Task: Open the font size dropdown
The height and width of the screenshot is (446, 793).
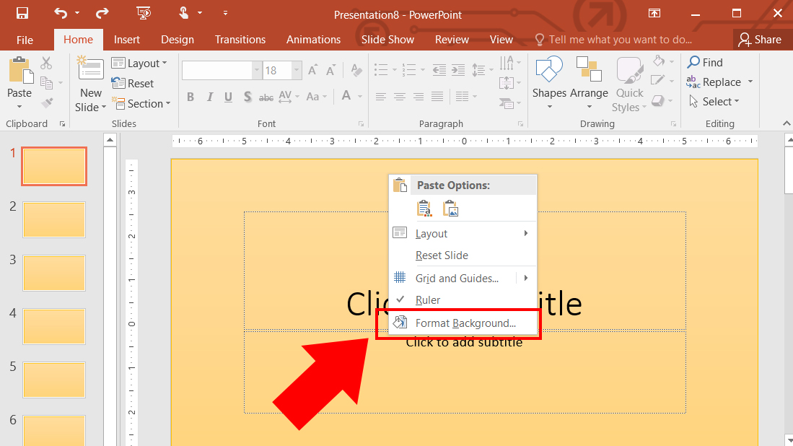Action: (297, 70)
